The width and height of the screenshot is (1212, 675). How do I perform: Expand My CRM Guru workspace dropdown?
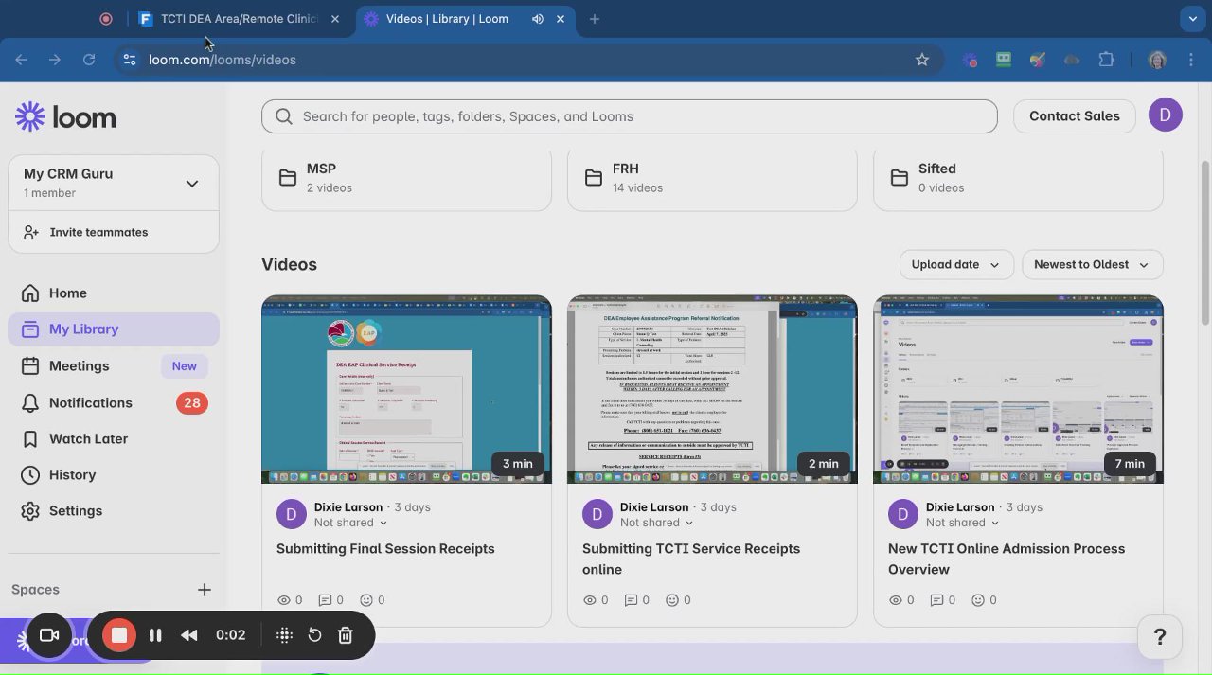(x=192, y=183)
